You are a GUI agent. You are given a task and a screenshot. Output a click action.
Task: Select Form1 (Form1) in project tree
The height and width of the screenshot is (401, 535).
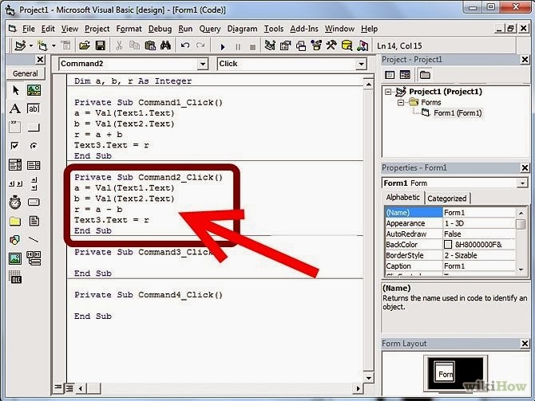(458, 112)
